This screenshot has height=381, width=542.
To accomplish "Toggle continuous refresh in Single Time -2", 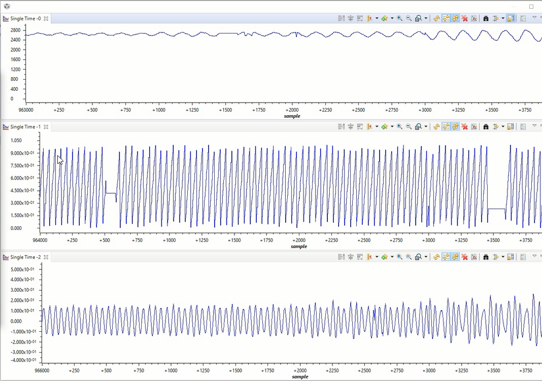I will click(456, 257).
